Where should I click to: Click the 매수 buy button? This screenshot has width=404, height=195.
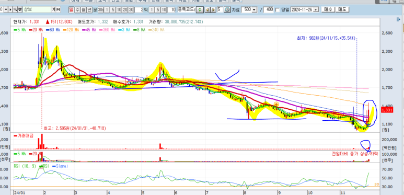[328, 9]
